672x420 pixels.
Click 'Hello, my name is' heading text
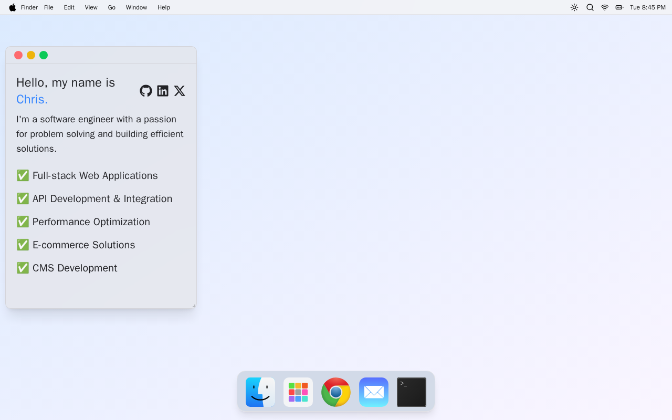pyautogui.click(x=66, y=82)
